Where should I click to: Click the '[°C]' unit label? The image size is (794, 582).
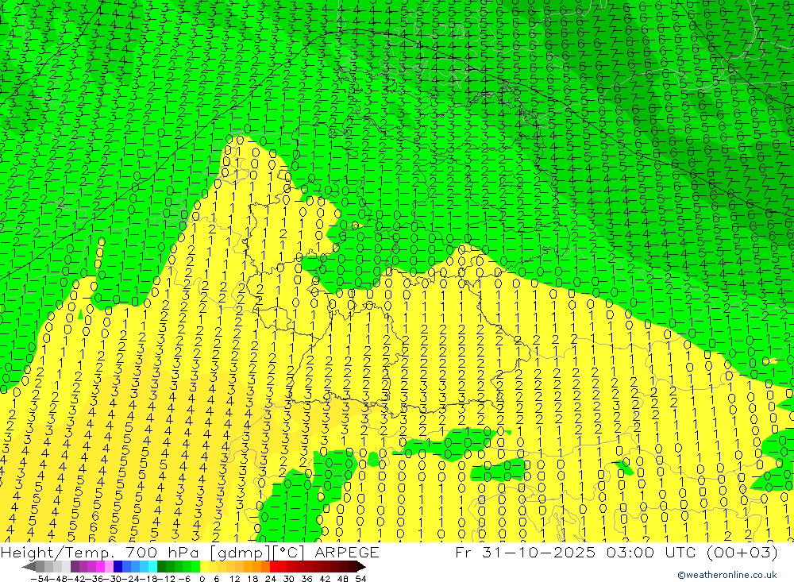coord(288,553)
